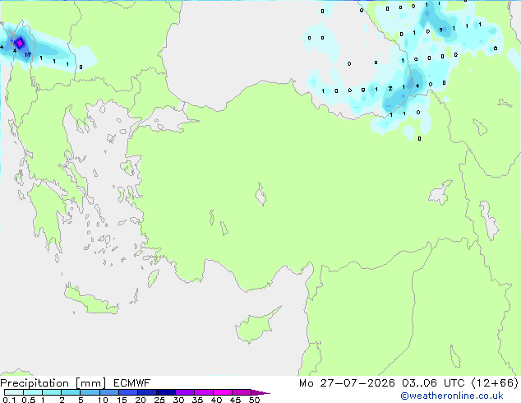This screenshot has width=521, height=403.
Task: Click the legend arrow beyond 50 mm
Action: point(260,392)
